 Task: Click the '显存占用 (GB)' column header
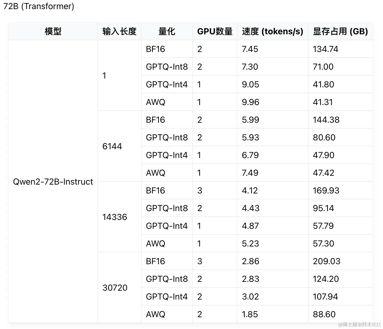340,31
